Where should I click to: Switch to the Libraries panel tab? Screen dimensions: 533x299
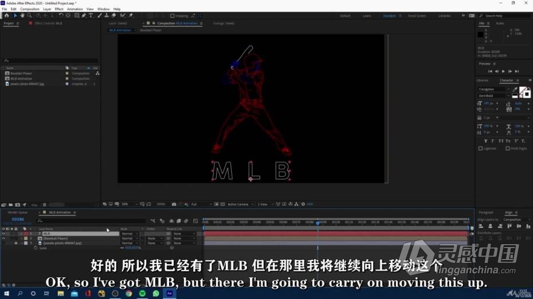pos(483,81)
